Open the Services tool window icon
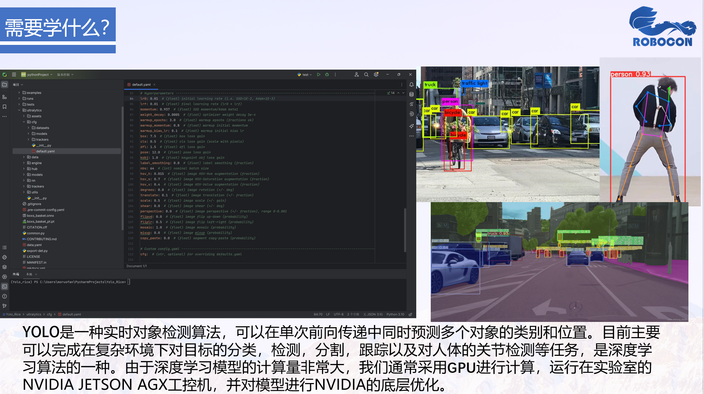The height and width of the screenshot is (394, 704). (5, 277)
